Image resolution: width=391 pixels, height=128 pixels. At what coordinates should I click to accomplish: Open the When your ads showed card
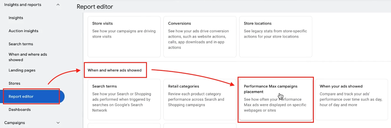[351, 99]
